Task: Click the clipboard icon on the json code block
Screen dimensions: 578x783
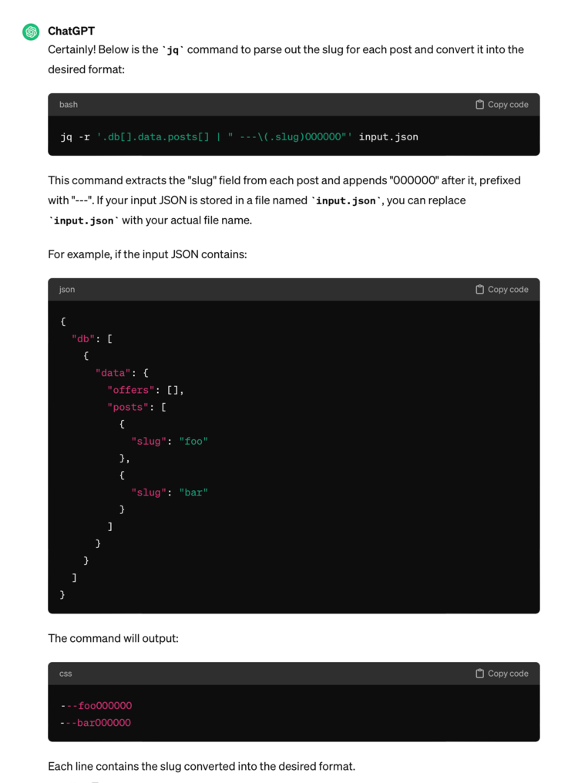Action: click(479, 289)
